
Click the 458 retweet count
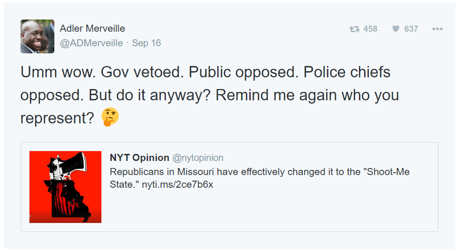click(370, 29)
